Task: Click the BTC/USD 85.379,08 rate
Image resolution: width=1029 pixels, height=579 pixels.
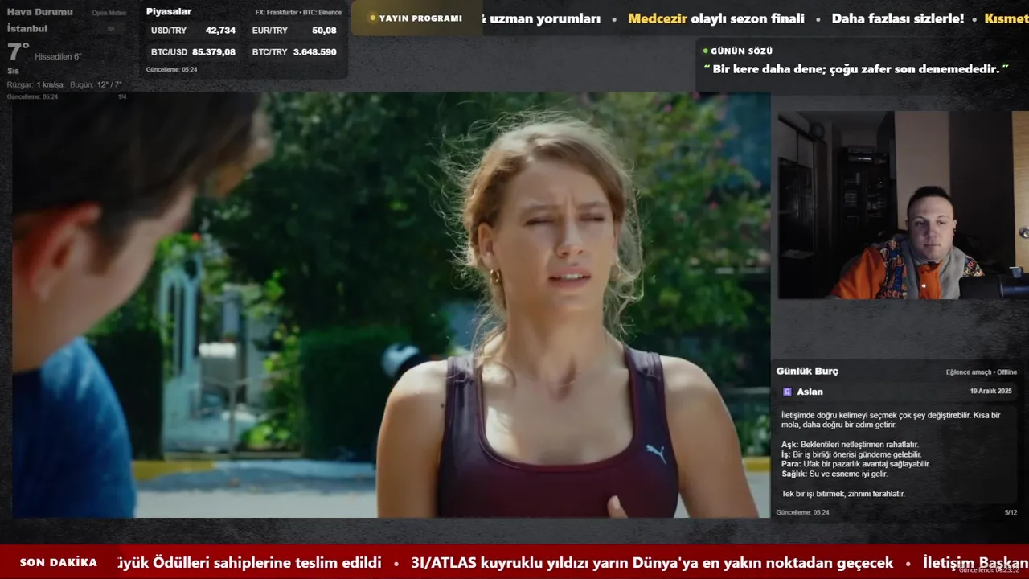Action: click(193, 51)
